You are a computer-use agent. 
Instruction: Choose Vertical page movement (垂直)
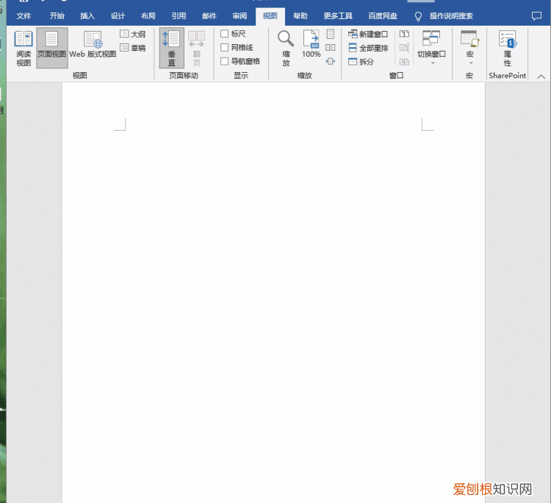[171, 48]
